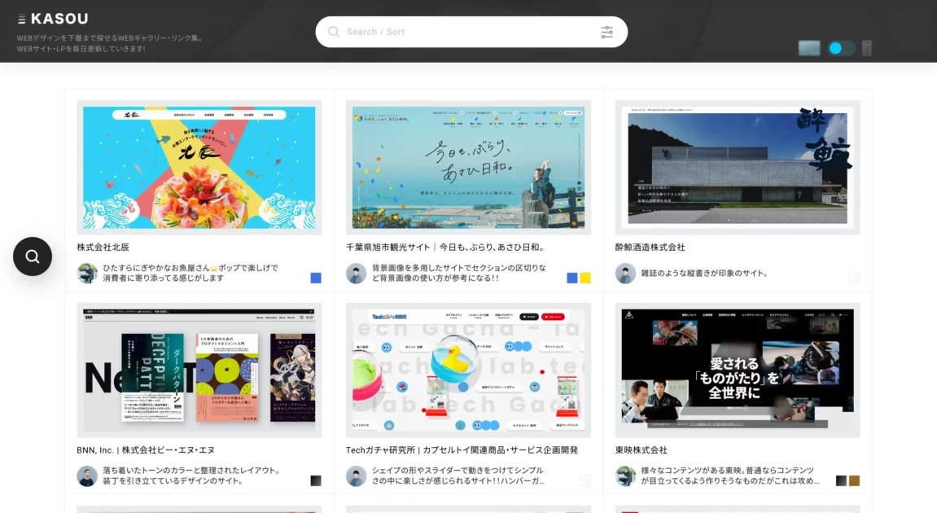Image resolution: width=937 pixels, height=513 pixels.
Task: Open the 千葉県旭市観光サイト title link
Action: pos(445,247)
